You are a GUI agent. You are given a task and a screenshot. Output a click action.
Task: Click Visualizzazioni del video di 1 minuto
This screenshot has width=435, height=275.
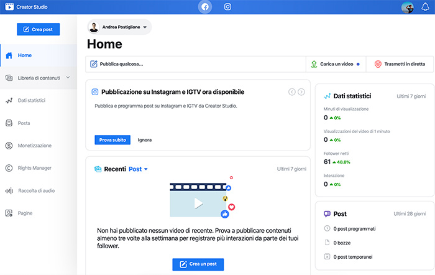point(357,131)
